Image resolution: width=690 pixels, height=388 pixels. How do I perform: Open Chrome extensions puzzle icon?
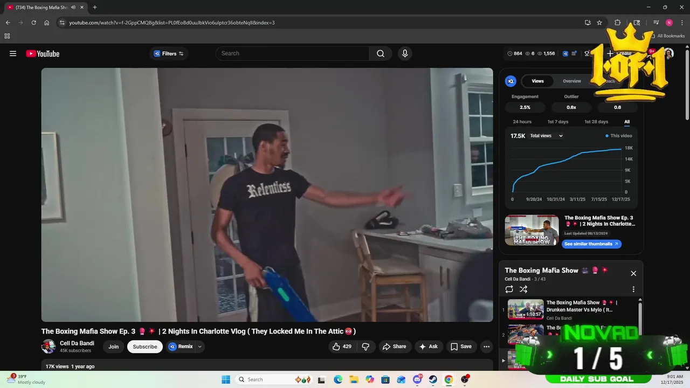(x=618, y=23)
